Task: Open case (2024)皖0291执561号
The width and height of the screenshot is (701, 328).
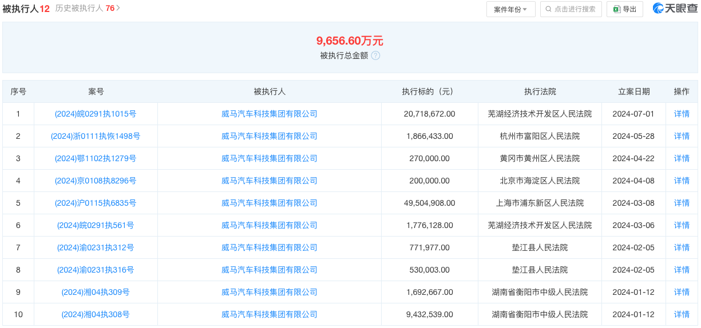Action: tap(96, 225)
